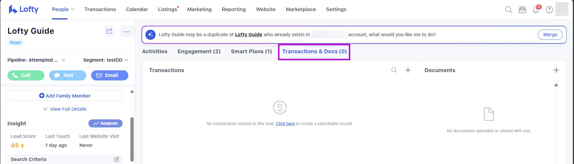Open the three-dot more options menu
This screenshot has width=574, height=164.
tap(127, 31)
